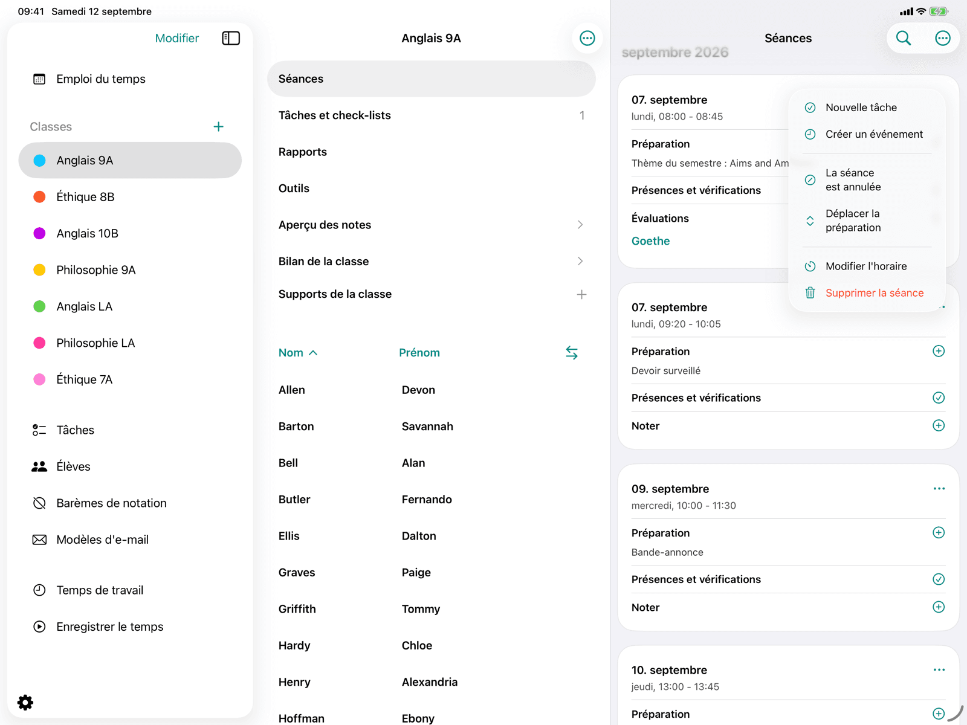Open student Butler Fernando

coord(432,500)
